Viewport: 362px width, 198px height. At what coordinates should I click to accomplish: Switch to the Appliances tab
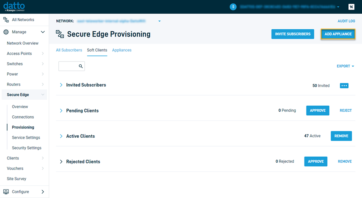tap(121, 50)
